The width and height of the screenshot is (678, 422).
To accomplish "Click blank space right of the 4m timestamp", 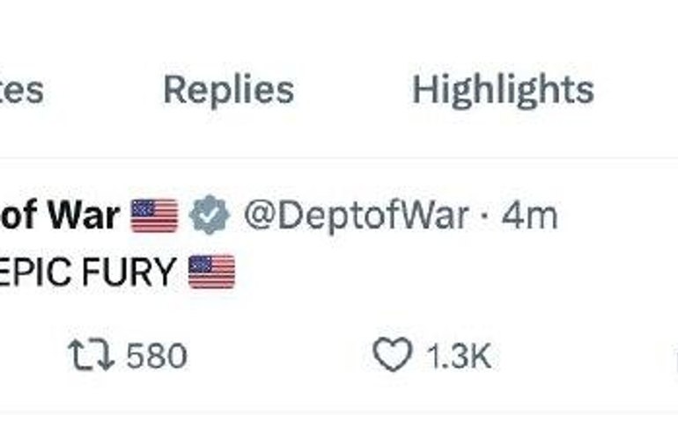I will 616,216.
